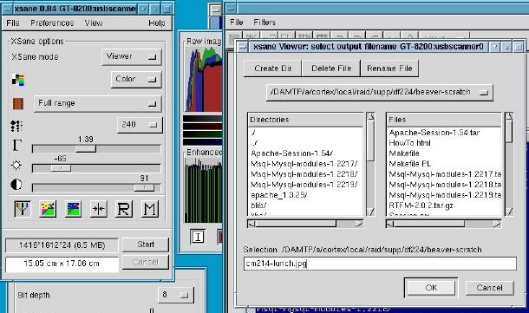
Task: Click OK to confirm output filename
Action: (431, 287)
